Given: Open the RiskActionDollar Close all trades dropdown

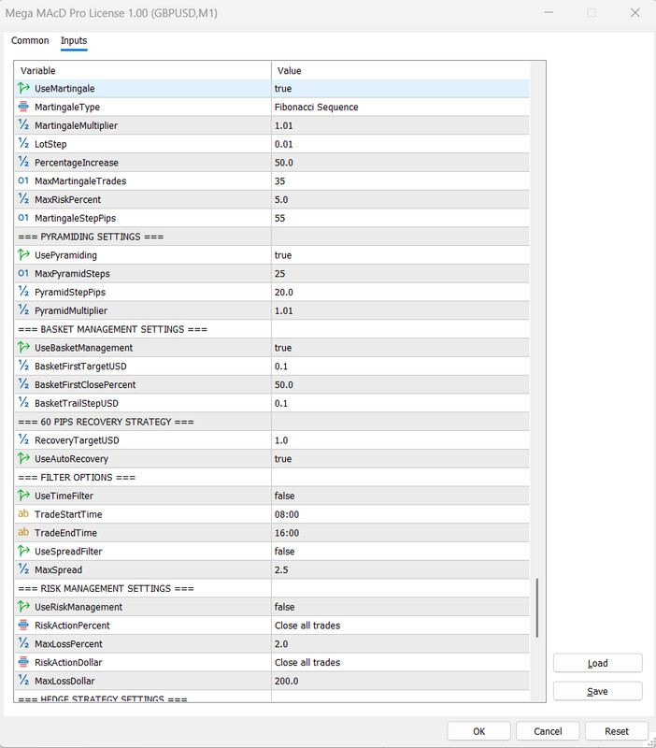Looking at the screenshot, I should click(400, 662).
